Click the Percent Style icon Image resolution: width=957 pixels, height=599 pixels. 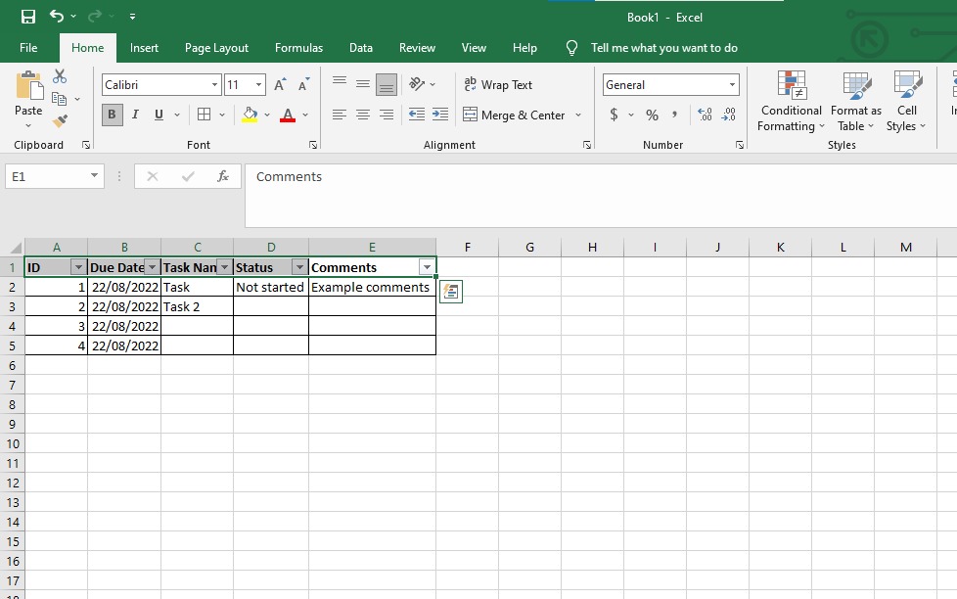pos(652,115)
